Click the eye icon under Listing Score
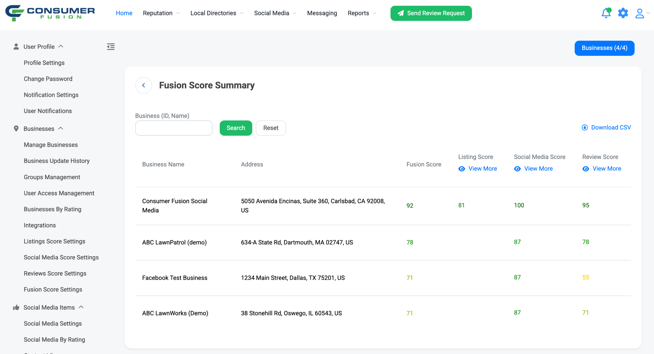Image resolution: width=654 pixels, height=354 pixels. 462,169
